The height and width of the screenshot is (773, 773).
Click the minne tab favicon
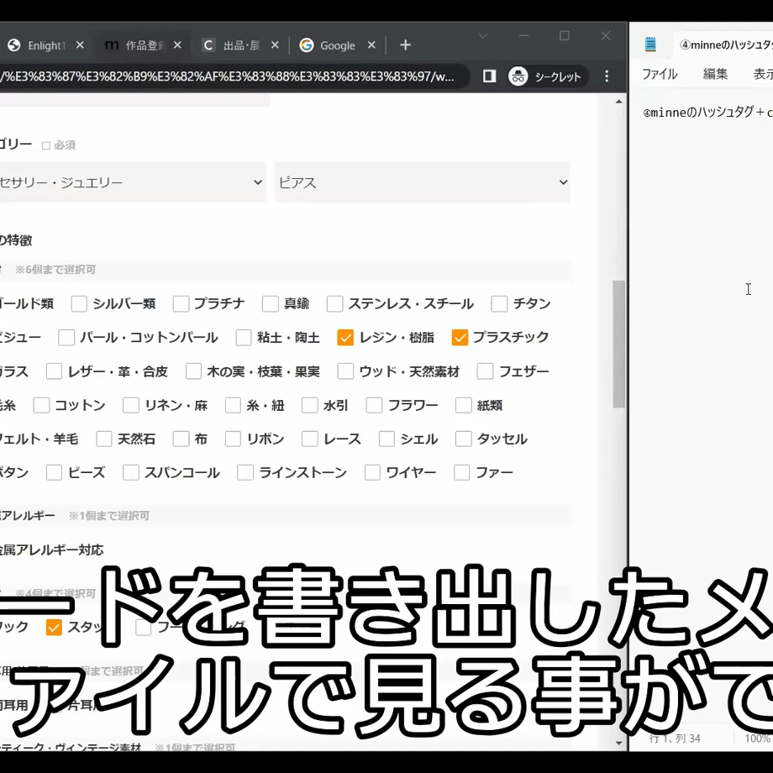click(x=112, y=45)
